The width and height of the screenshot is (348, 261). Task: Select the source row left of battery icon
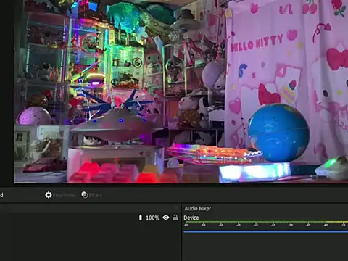coord(69,217)
